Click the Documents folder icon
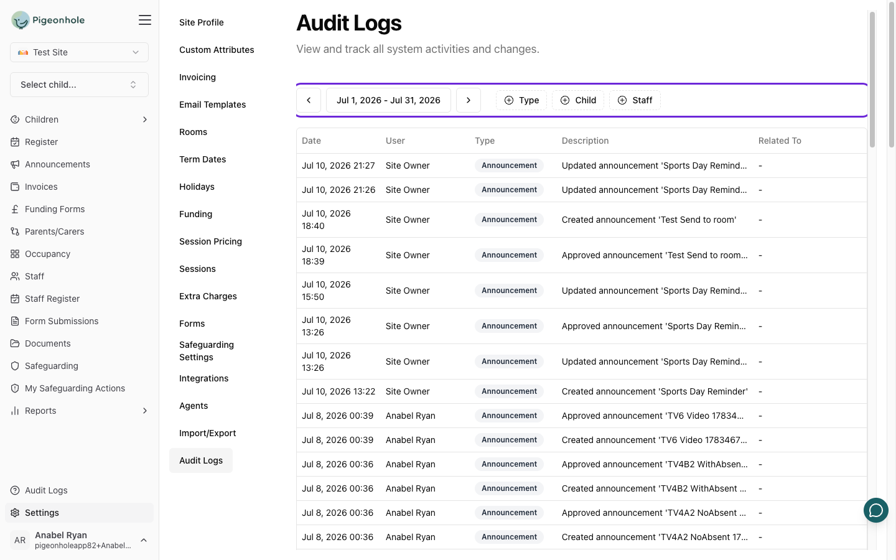 click(15, 343)
